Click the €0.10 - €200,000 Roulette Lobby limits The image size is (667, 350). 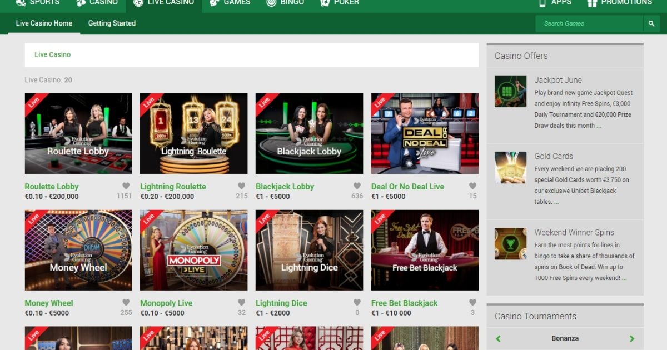click(x=52, y=196)
